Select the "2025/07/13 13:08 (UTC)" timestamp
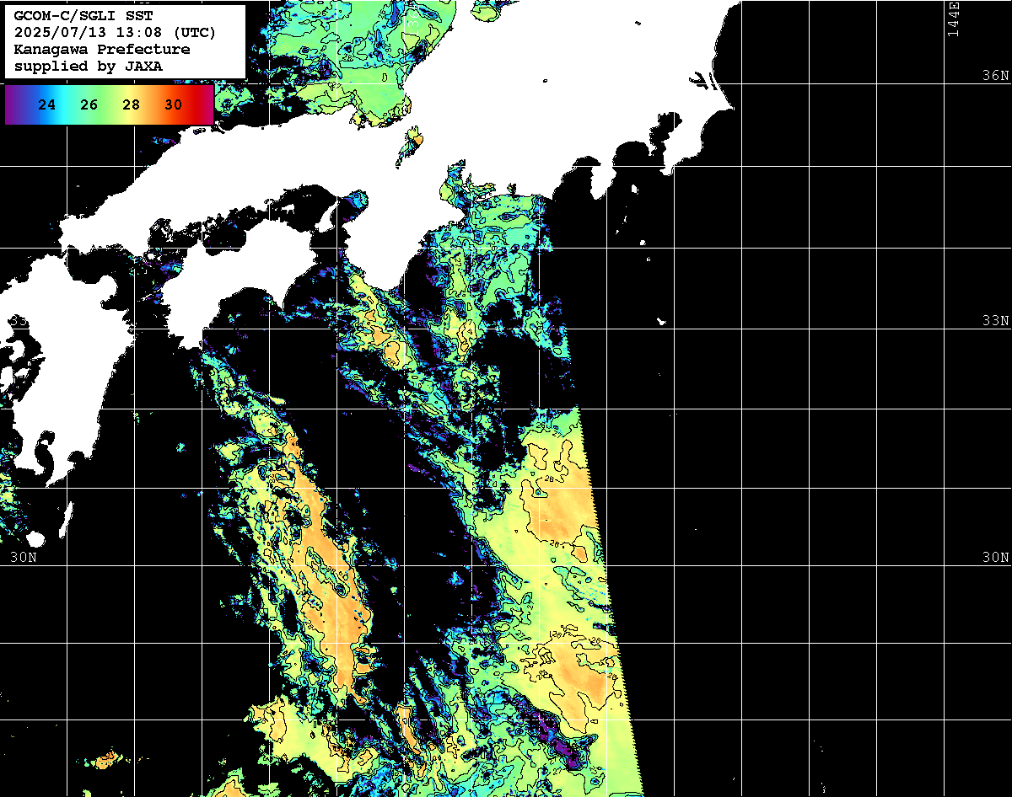This screenshot has width=1012, height=797. (x=116, y=33)
